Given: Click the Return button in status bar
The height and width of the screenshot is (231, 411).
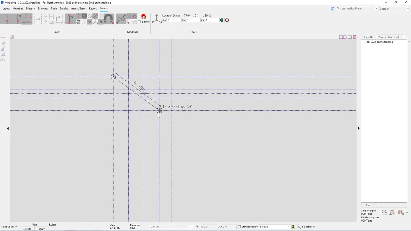Looking at the screenshot, I should tap(41, 229).
